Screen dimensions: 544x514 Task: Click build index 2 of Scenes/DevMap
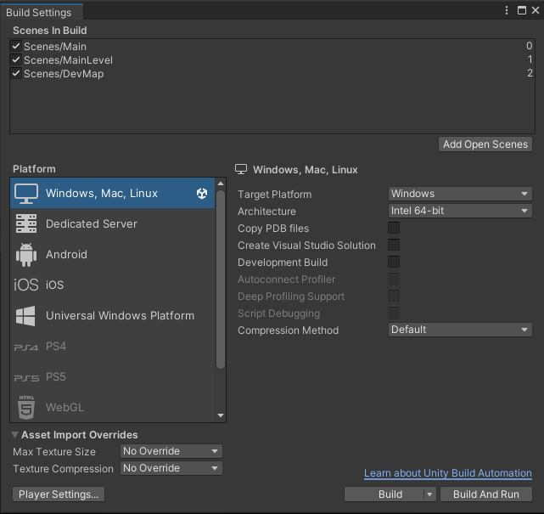point(530,73)
